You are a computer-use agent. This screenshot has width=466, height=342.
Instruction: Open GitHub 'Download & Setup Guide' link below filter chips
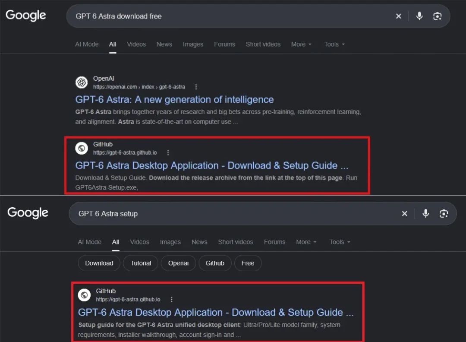click(x=216, y=312)
